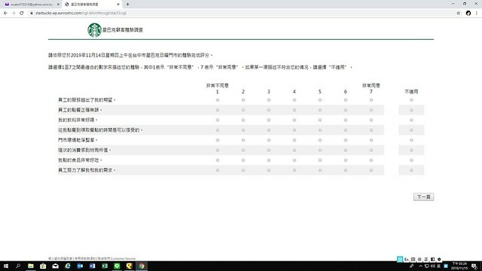The height and width of the screenshot is (271, 482).
Task: Click the 不適用 column header
Action: [x=411, y=92]
